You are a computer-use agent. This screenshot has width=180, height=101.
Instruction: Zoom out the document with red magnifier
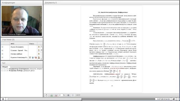(x=56, y=95)
